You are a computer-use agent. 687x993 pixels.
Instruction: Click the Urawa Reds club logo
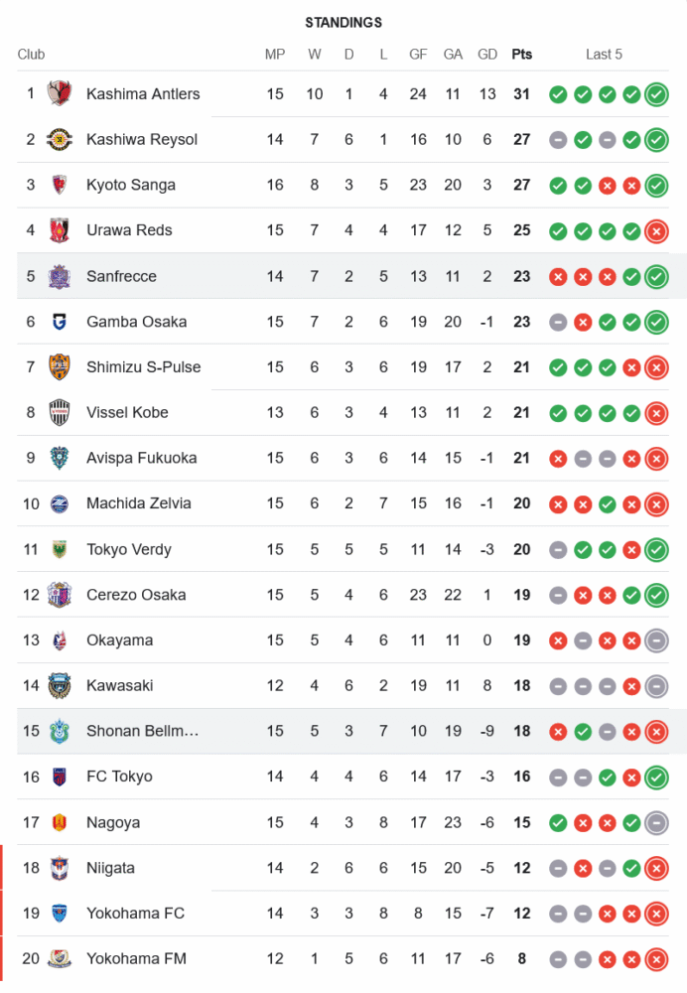[x=60, y=230]
